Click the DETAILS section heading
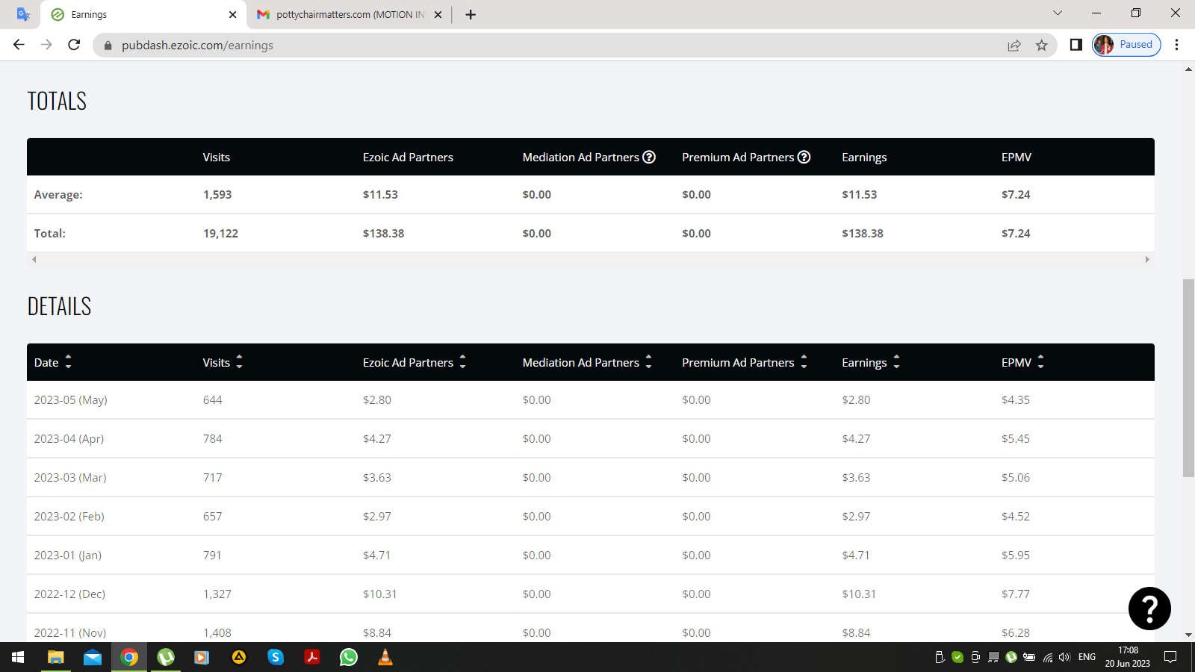Screen dimensions: 1195x672 pyautogui.click(x=59, y=306)
